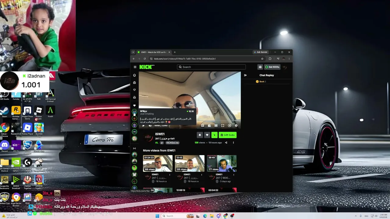Open the 38:40 video thumbnail
Image resolution: width=390 pixels, height=219 pixels.
222,163
